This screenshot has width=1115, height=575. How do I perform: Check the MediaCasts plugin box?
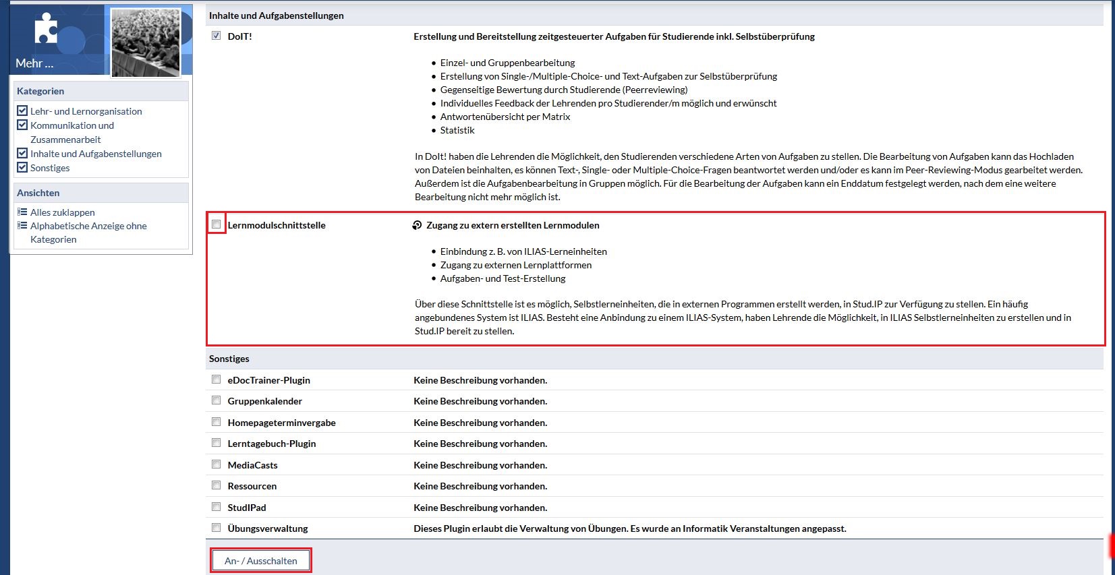[x=216, y=464]
